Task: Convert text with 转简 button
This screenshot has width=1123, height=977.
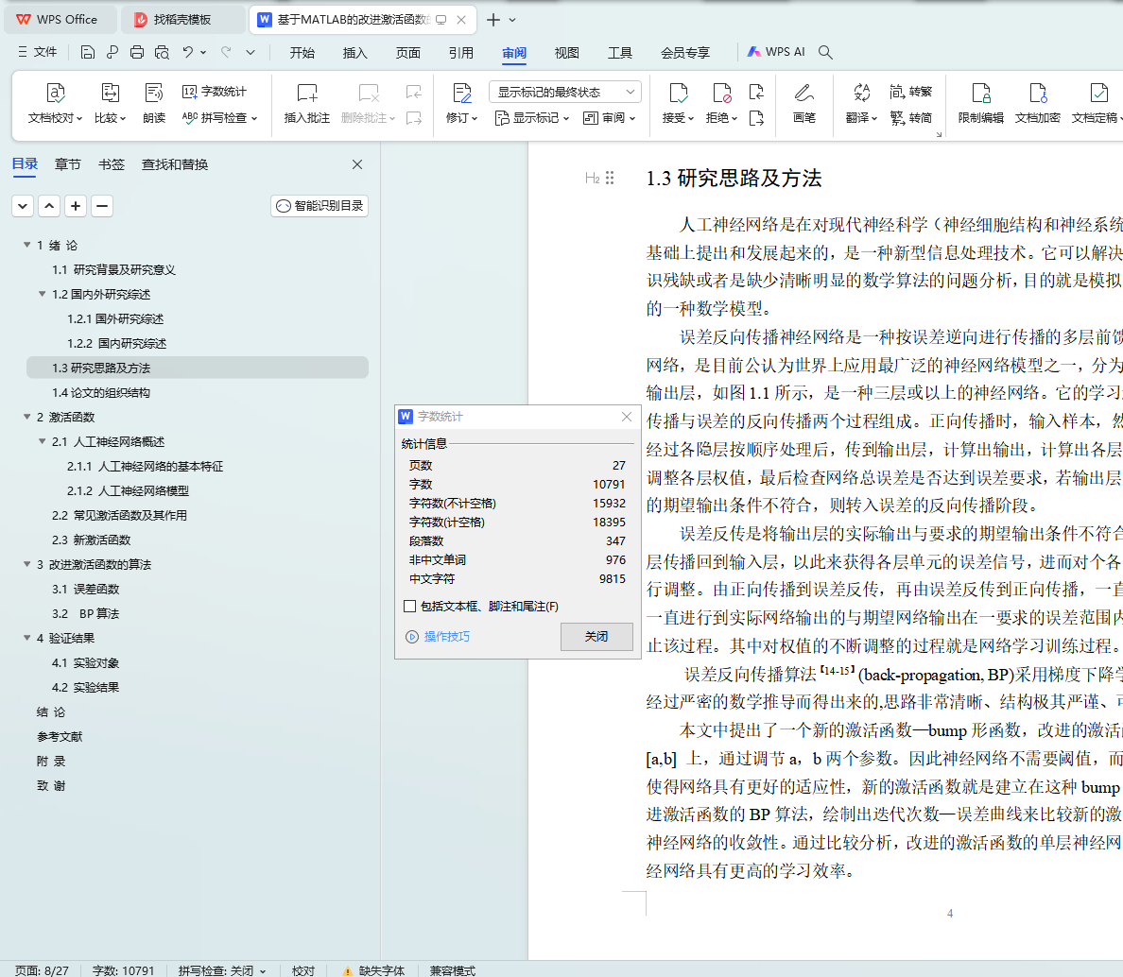Action: click(x=911, y=117)
